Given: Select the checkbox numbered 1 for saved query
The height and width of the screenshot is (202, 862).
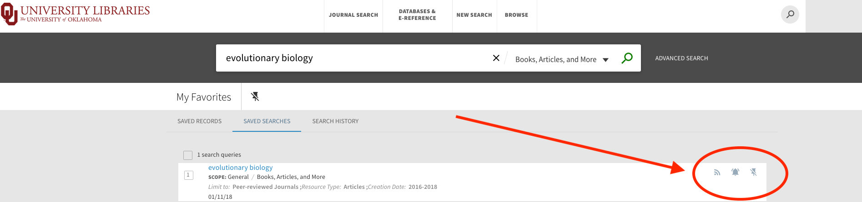Looking at the screenshot, I should pos(189,175).
